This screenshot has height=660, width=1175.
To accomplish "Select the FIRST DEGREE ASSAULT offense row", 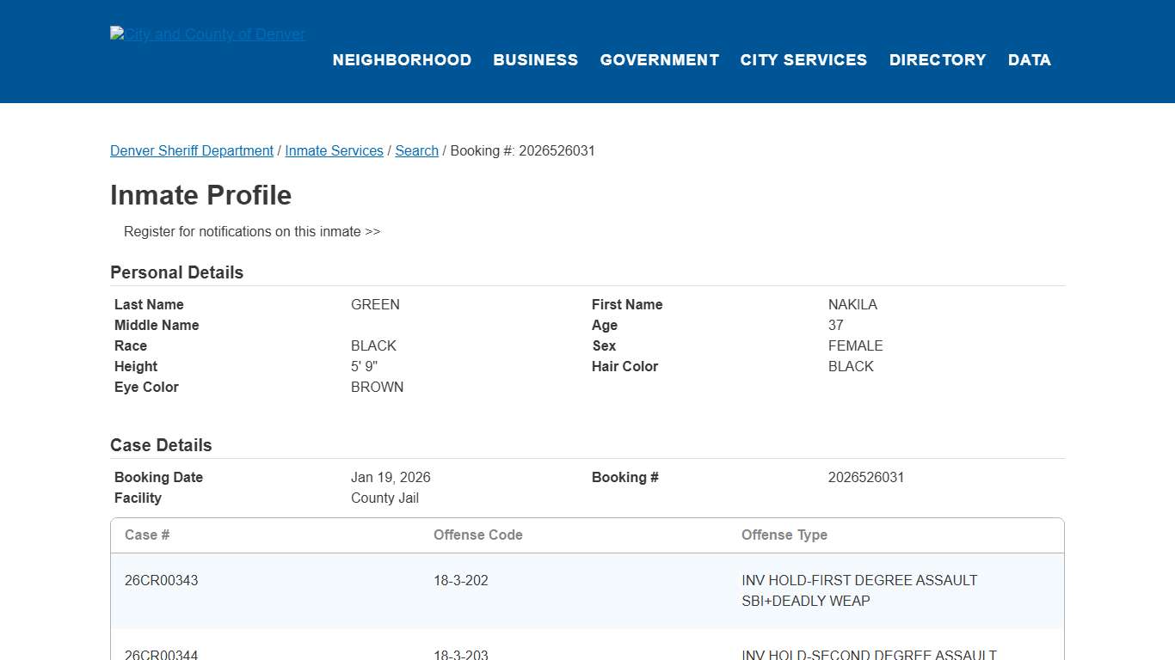I will coord(587,590).
